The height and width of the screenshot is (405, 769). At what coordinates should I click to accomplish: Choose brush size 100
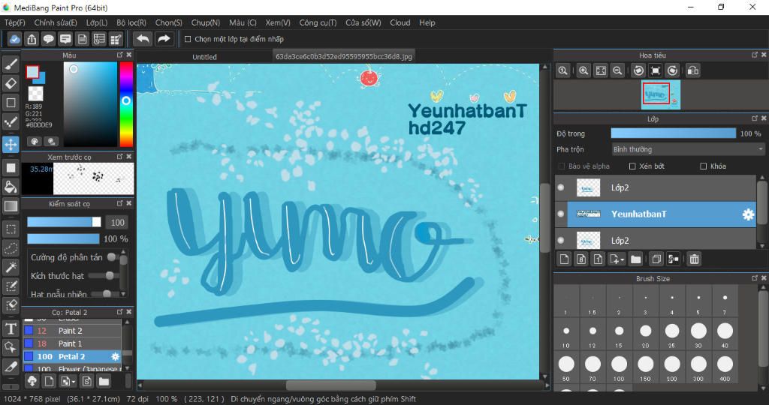[619, 368]
